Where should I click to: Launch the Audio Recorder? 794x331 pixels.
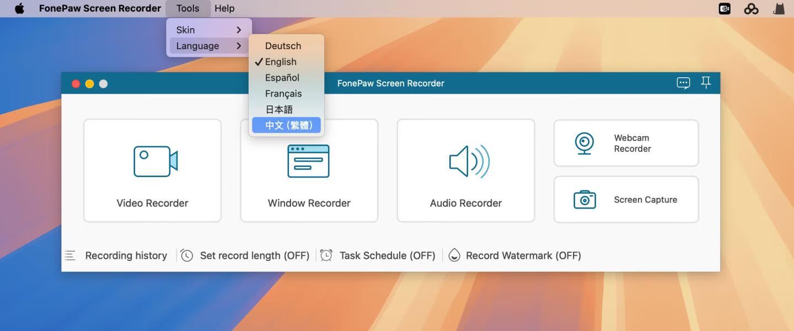465,170
